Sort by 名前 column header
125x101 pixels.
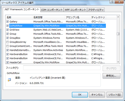[19, 17]
